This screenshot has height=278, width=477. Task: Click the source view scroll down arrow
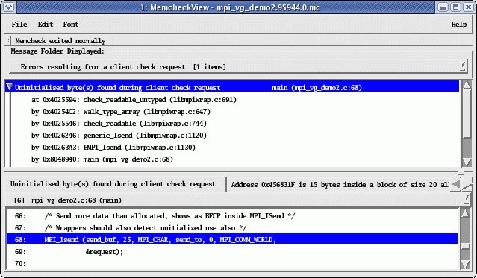coord(466,265)
